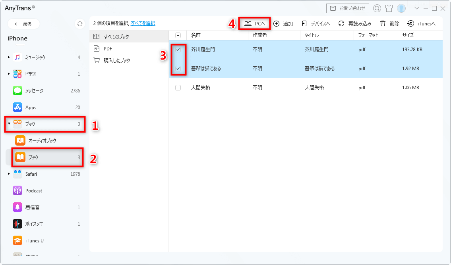The image size is (451, 265).
Task: Click the 1.92 MB size value
Action: tap(410, 69)
